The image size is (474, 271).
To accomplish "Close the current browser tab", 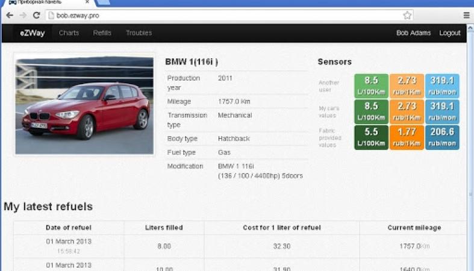I will tap(87, 2).
